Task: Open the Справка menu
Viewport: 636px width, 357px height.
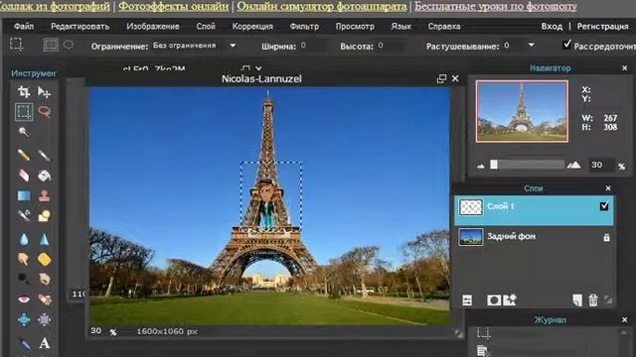Action: 444,27
